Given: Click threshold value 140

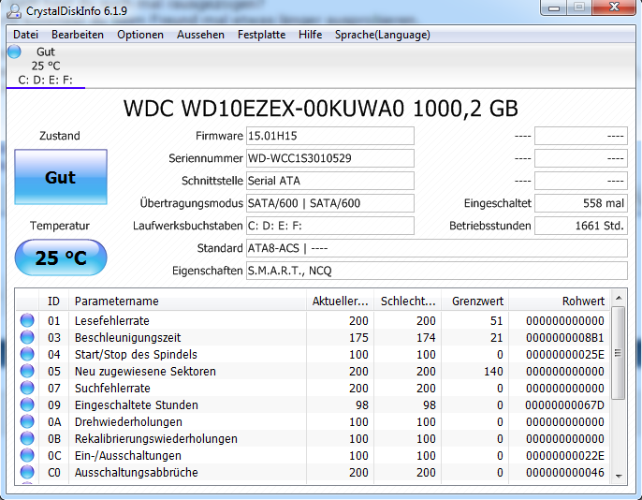Looking at the screenshot, I should pos(493,372).
